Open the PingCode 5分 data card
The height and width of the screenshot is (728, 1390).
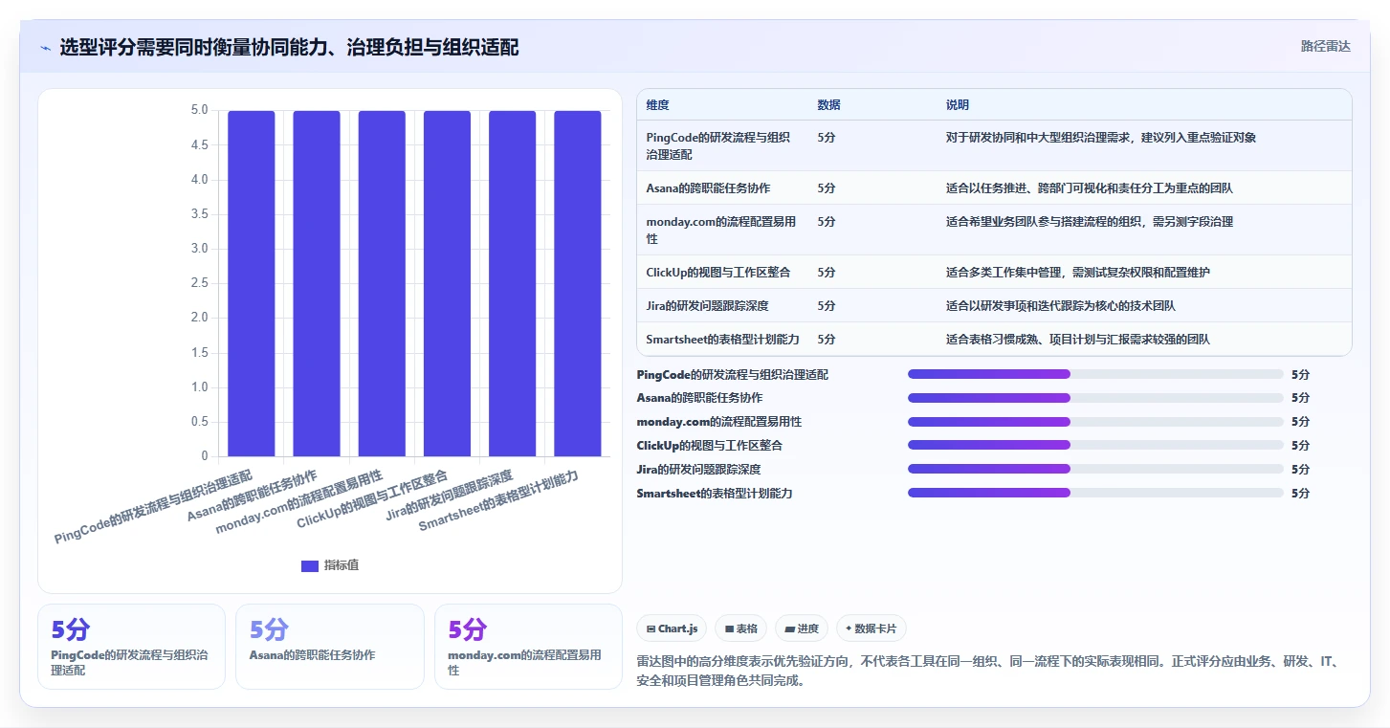pos(132,647)
